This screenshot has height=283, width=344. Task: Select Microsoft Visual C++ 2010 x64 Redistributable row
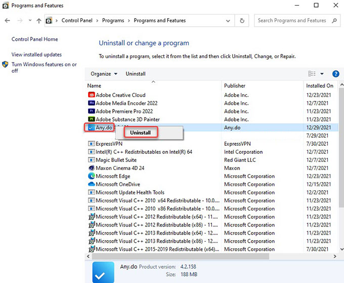[211, 200]
